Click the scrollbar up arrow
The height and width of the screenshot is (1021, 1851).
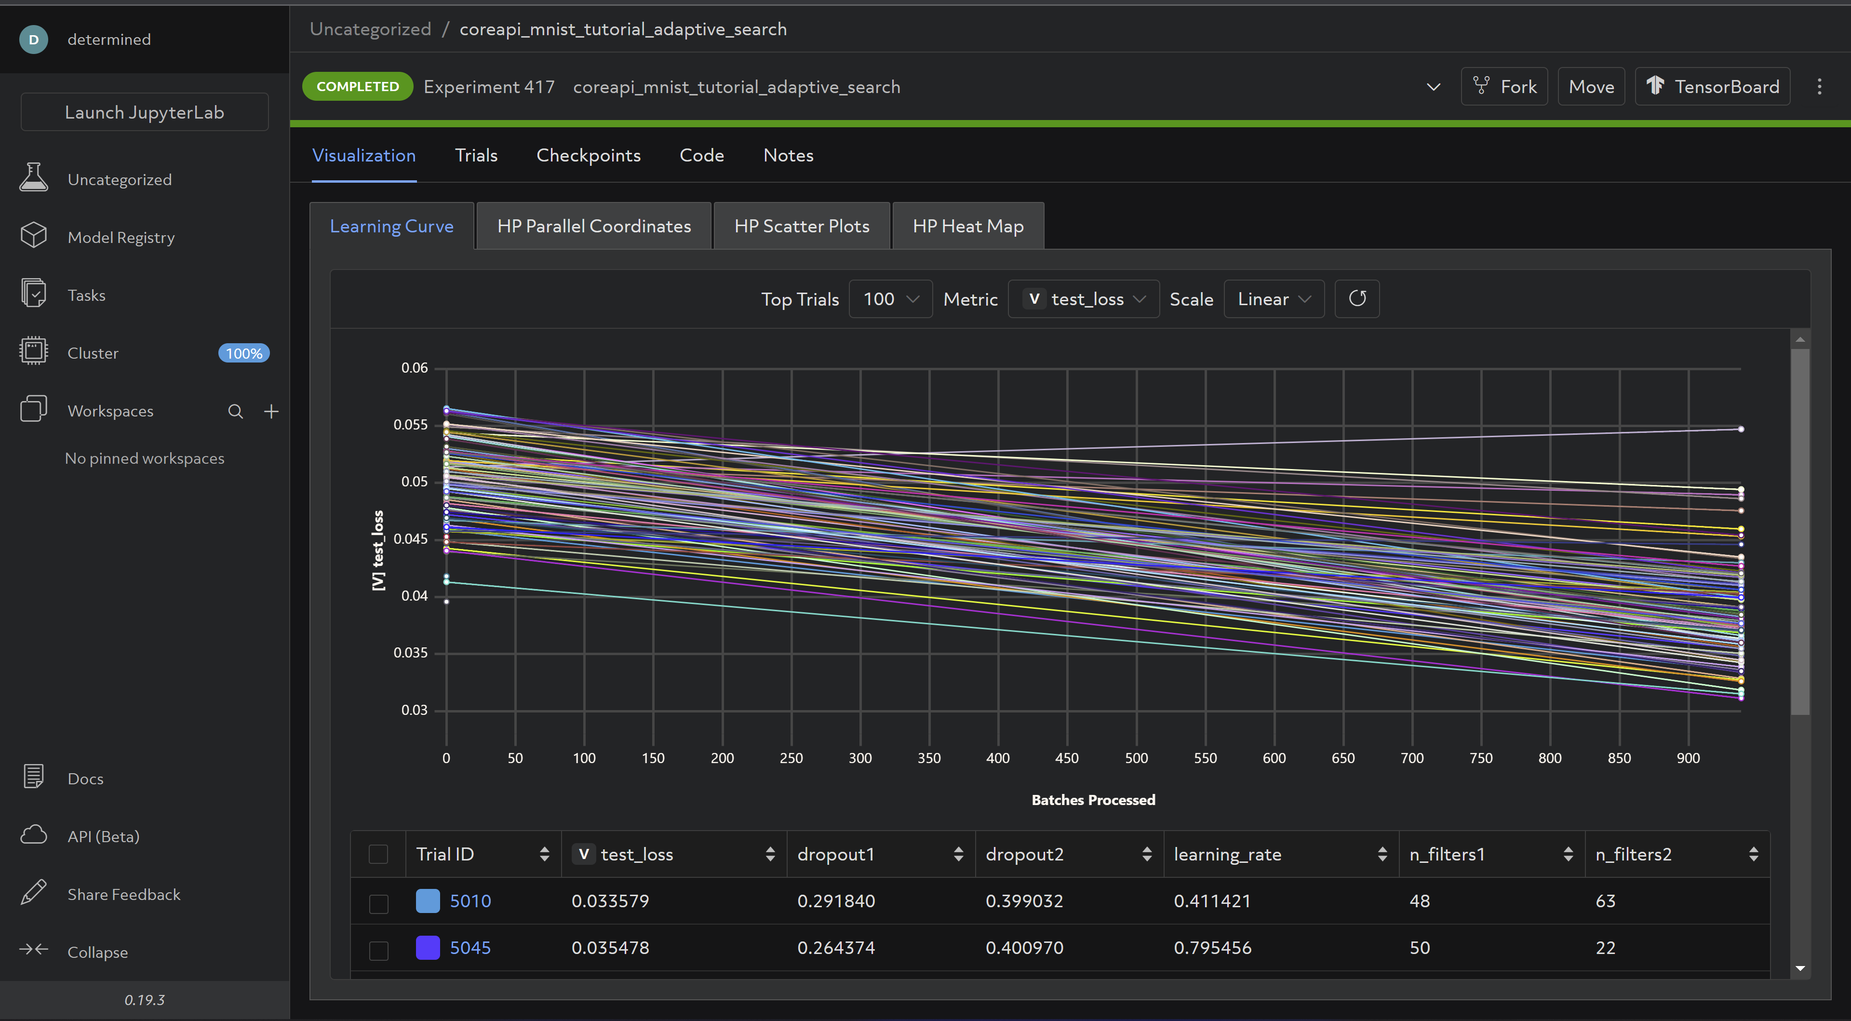coord(1799,339)
